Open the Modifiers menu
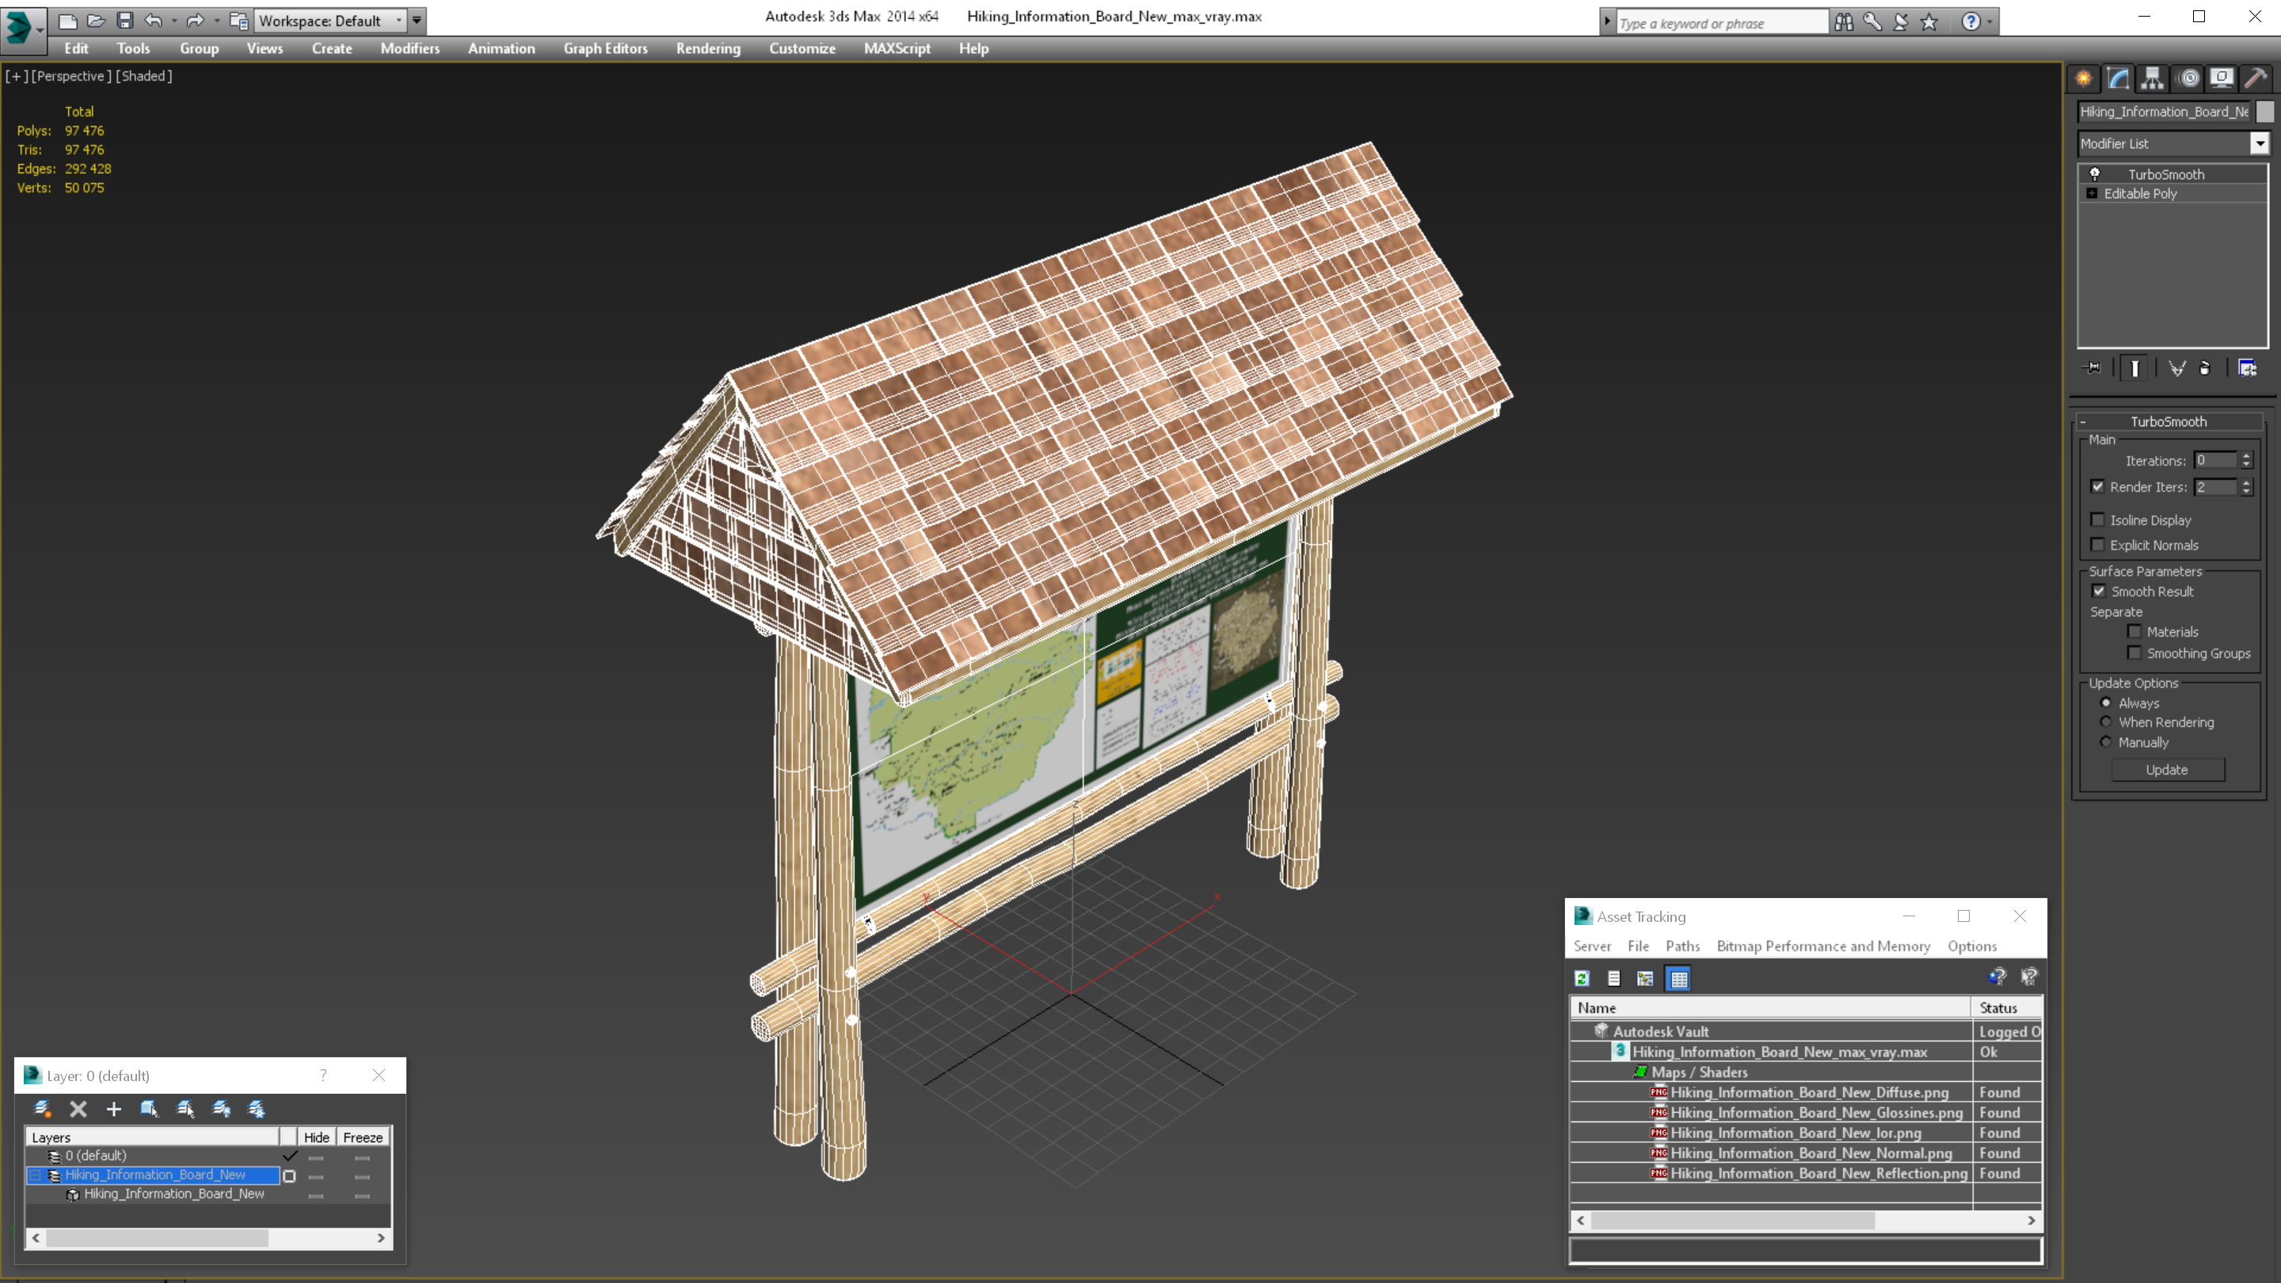Screen dimensions: 2281x1283 coord(410,48)
